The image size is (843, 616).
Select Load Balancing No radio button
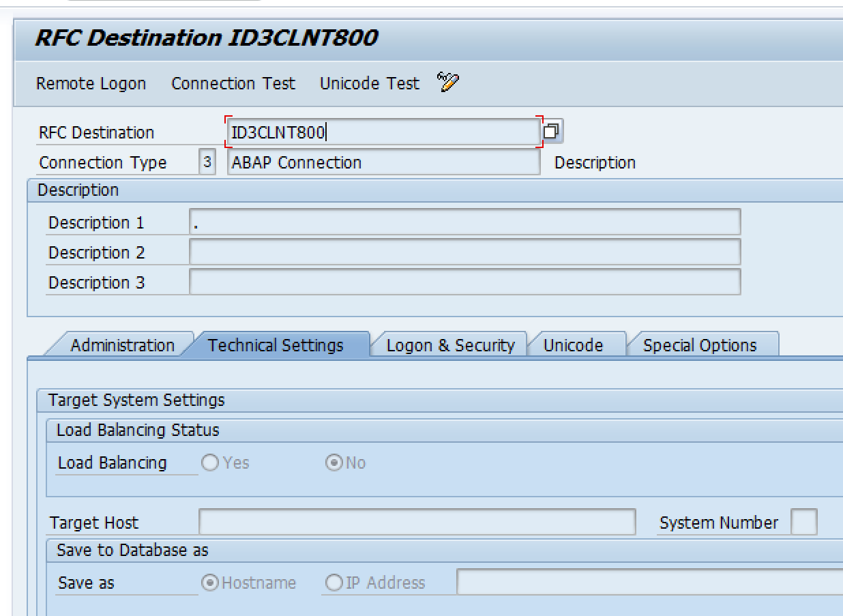tap(334, 463)
